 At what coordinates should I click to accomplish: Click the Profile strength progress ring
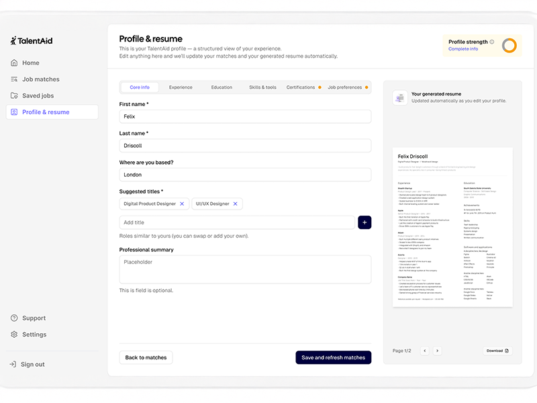[509, 45]
